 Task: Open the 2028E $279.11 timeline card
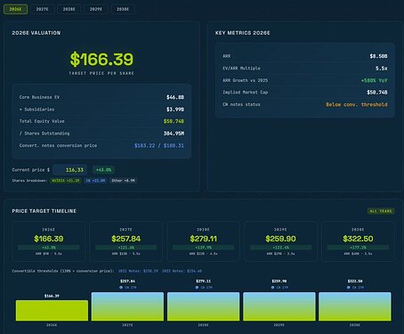(x=204, y=241)
